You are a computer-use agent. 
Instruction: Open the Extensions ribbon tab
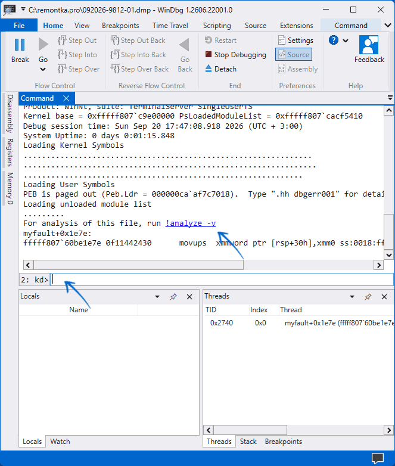(x=296, y=26)
